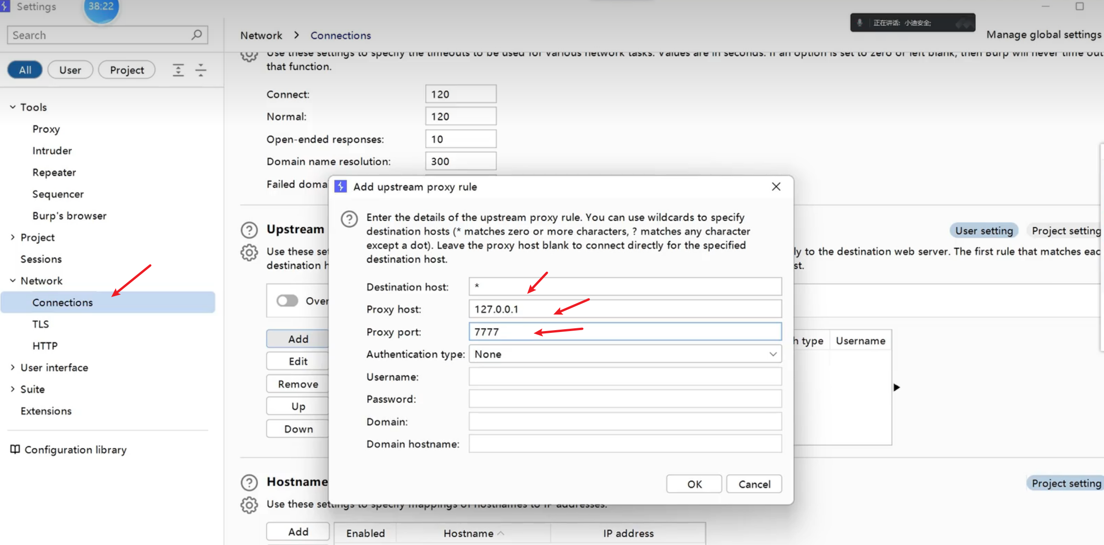Screen dimensions: 1104x545
Task: Open the Authentication type dropdown
Action: pyautogui.click(x=625, y=354)
